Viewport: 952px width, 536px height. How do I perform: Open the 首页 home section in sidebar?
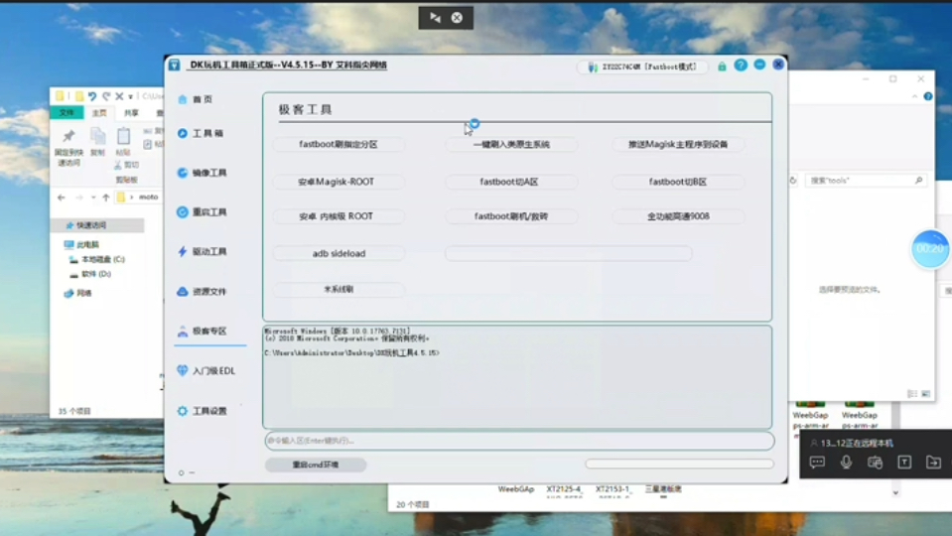point(196,99)
